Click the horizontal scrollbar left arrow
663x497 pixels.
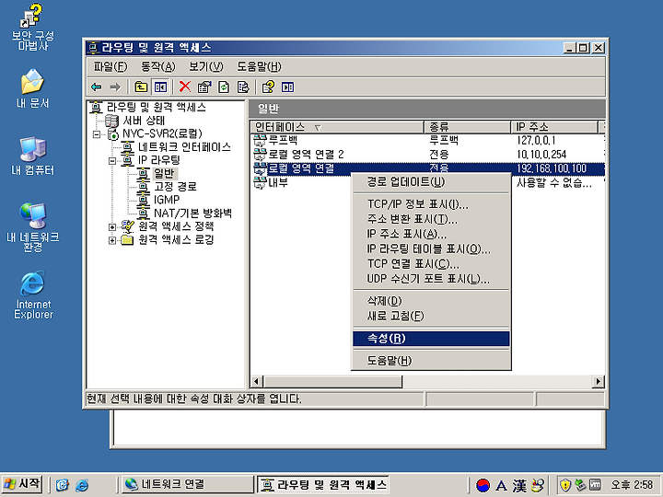point(256,382)
